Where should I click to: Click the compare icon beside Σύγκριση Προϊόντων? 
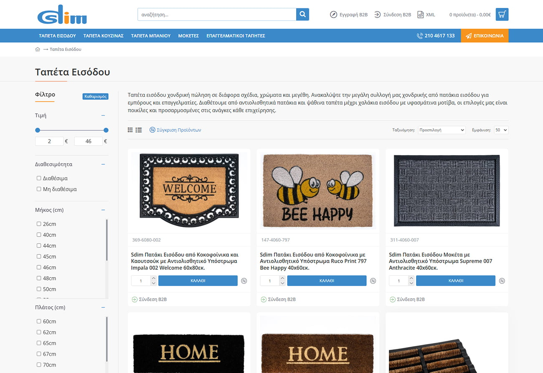(x=152, y=130)
